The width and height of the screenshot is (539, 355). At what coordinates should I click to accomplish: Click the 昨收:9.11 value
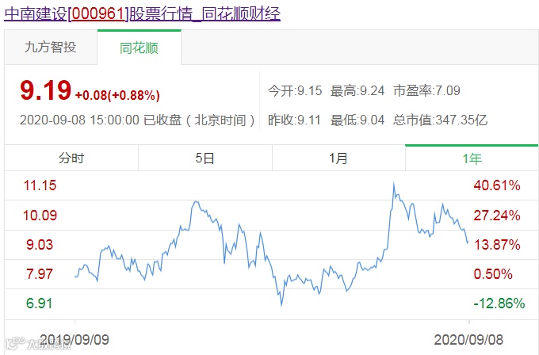point(294,120)
